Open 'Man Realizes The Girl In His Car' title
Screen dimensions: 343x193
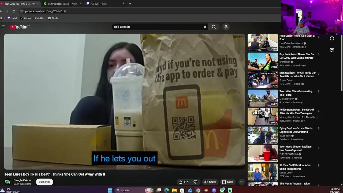click(297, 75)
